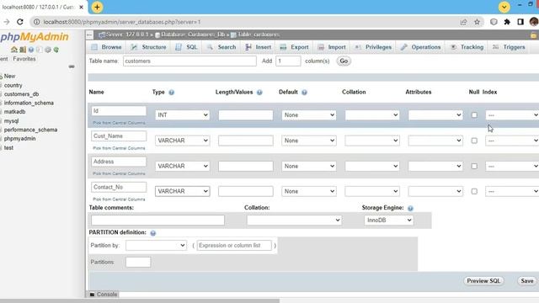The image size is (539, 303).
Task: Click the Table comments input field
Action: (157, 221)
